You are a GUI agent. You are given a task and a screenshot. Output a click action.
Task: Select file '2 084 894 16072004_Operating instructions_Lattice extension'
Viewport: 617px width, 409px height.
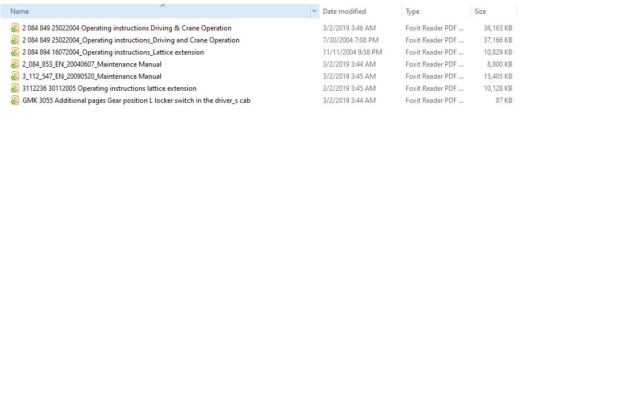(x=113, y=52)
